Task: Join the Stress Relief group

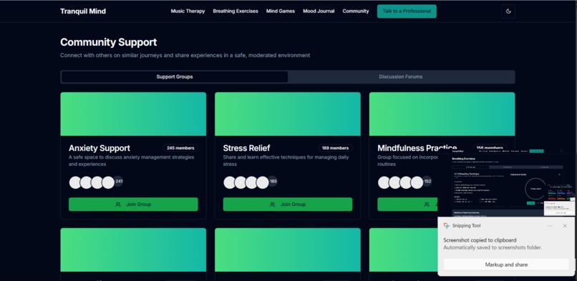Action: tap(287, 204)
